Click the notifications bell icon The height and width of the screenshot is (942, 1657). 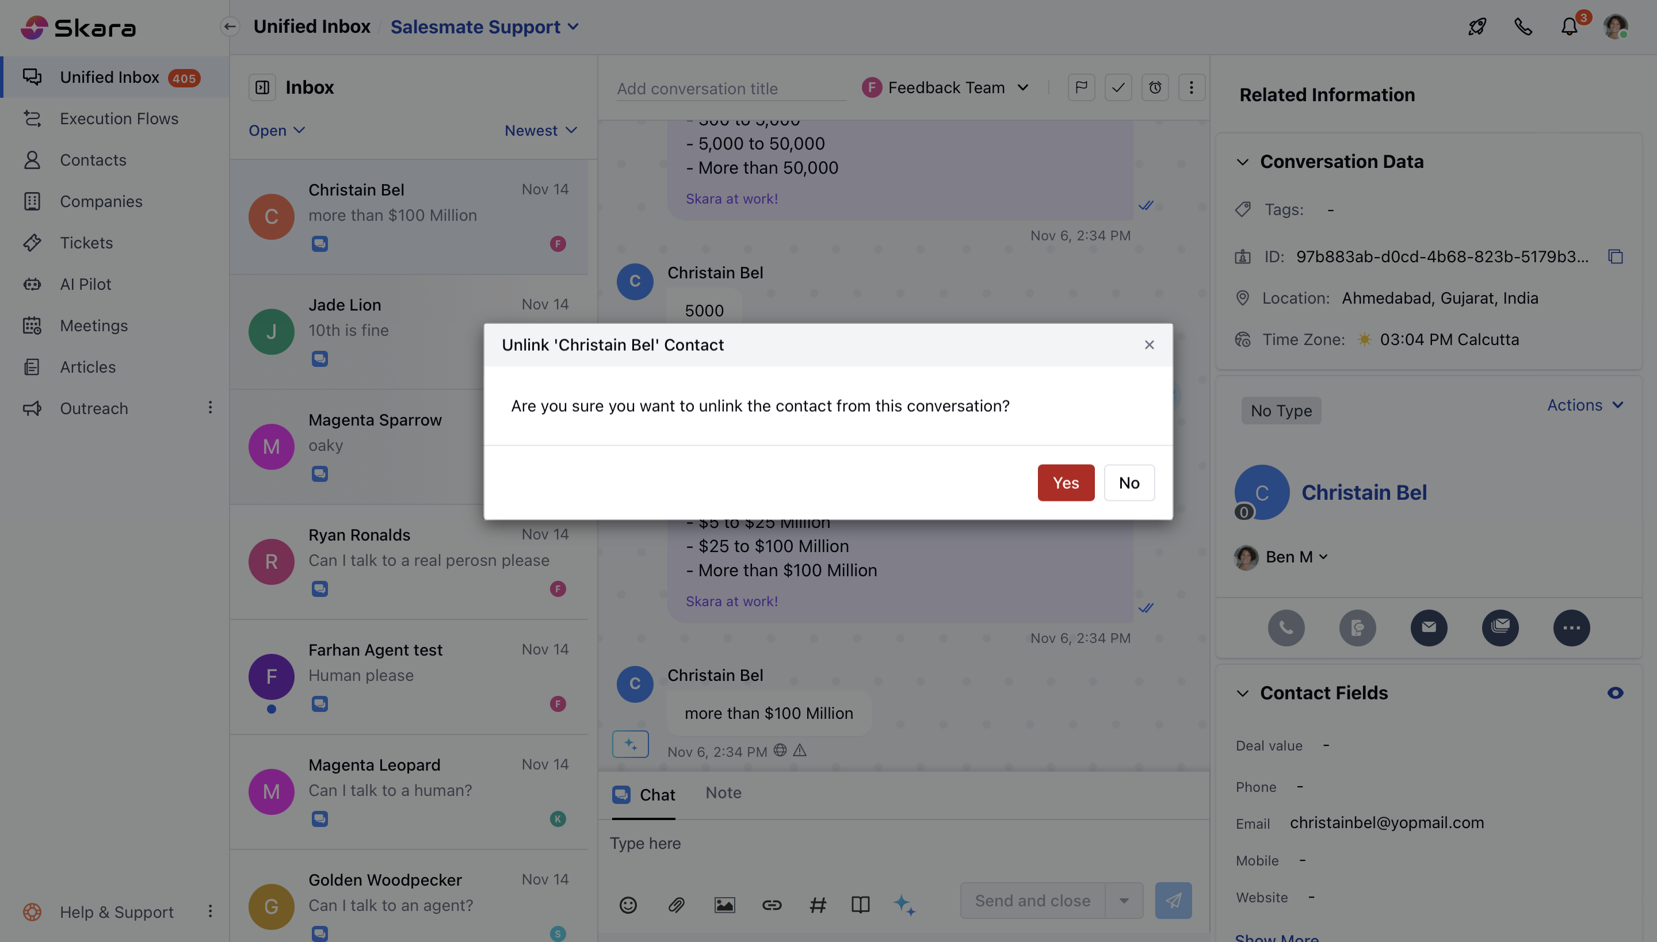(1569, 27)
